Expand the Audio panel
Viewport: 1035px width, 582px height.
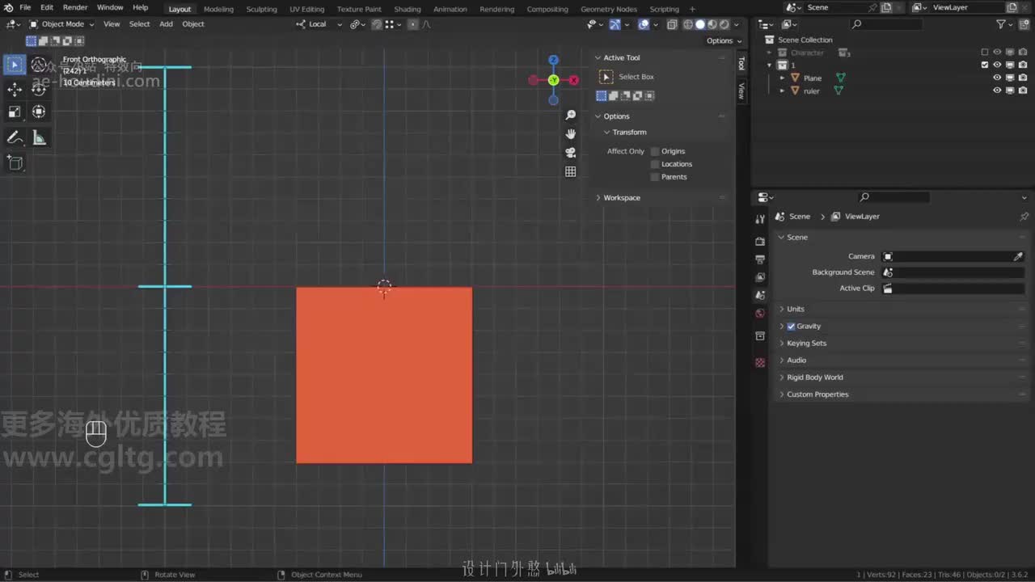pyautogui.click(x=796, y=361)
